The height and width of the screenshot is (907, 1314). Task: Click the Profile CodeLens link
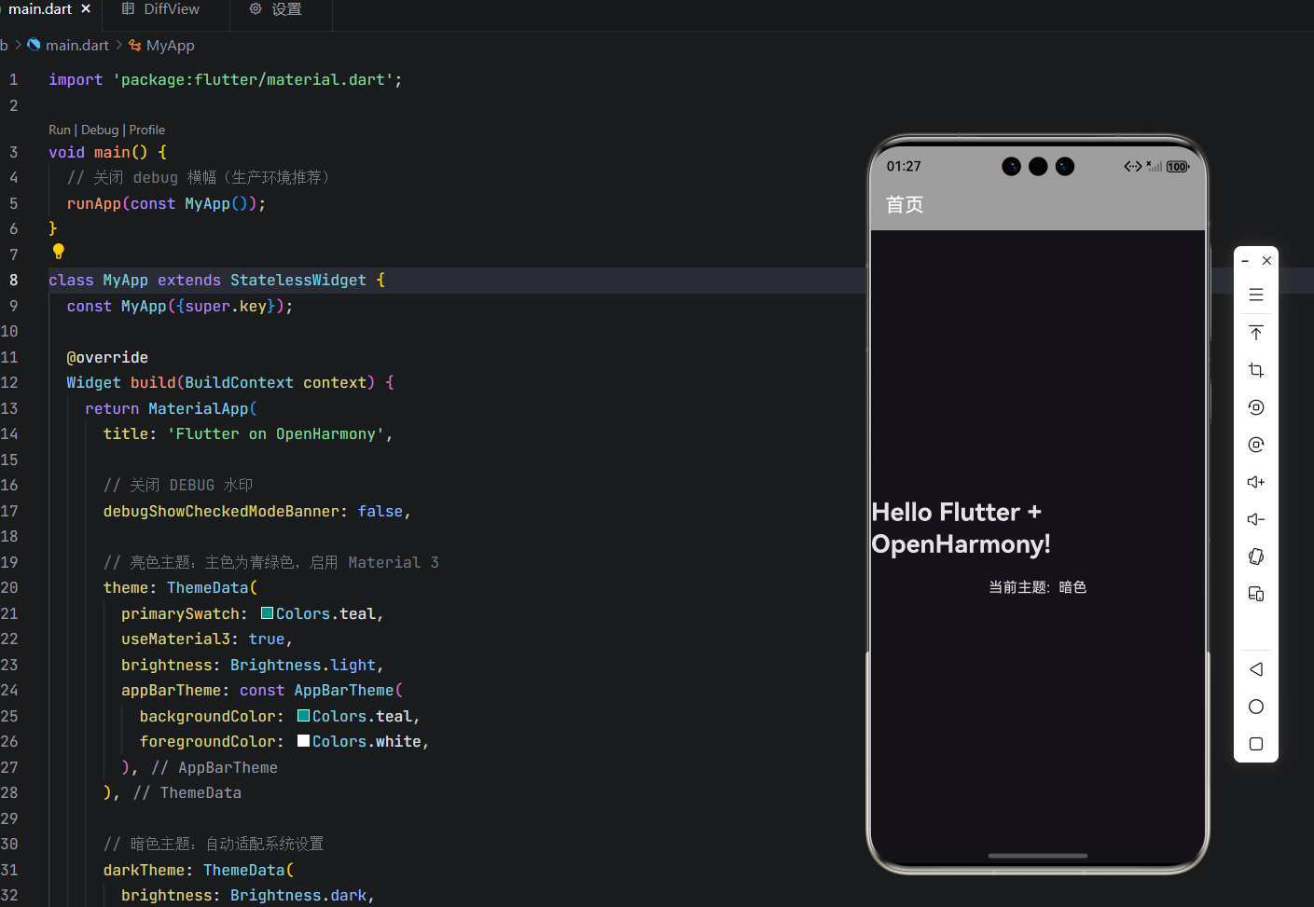tap(147, 130)
